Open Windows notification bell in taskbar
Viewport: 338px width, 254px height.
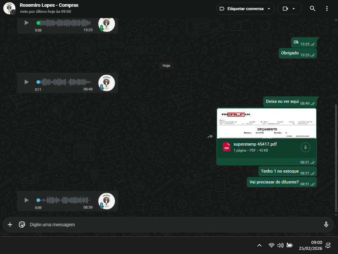(328, 245)
